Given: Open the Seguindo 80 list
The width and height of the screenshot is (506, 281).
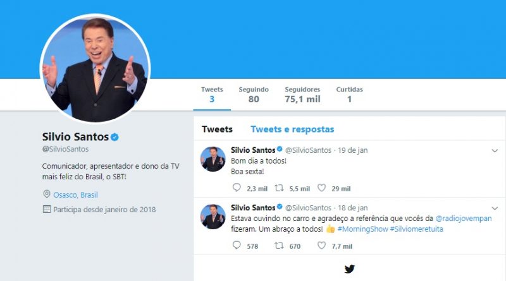Looking at the screenshot, I should pos(254,95).
